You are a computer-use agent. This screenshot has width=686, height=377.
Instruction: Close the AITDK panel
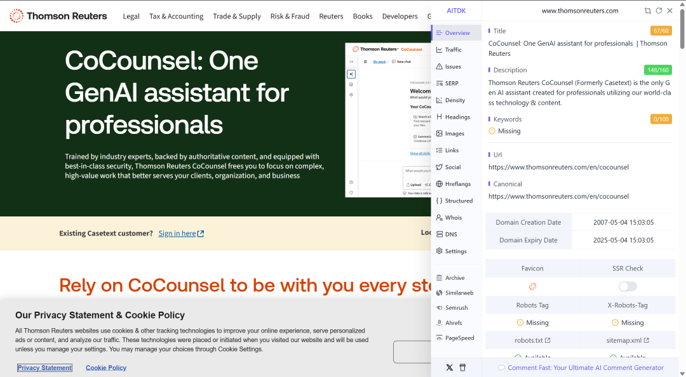pos(670,11)
